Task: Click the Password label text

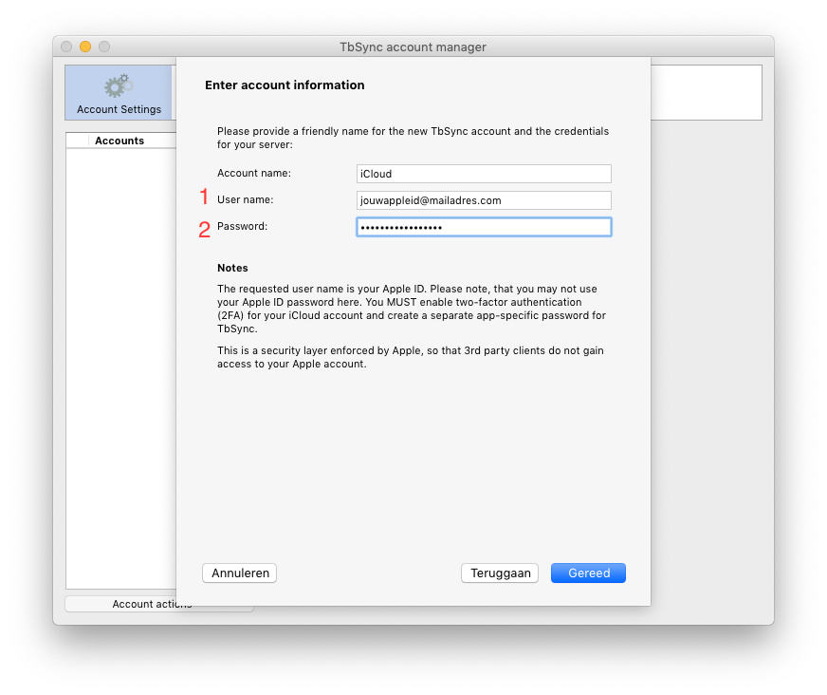Action: coord(242,227)
